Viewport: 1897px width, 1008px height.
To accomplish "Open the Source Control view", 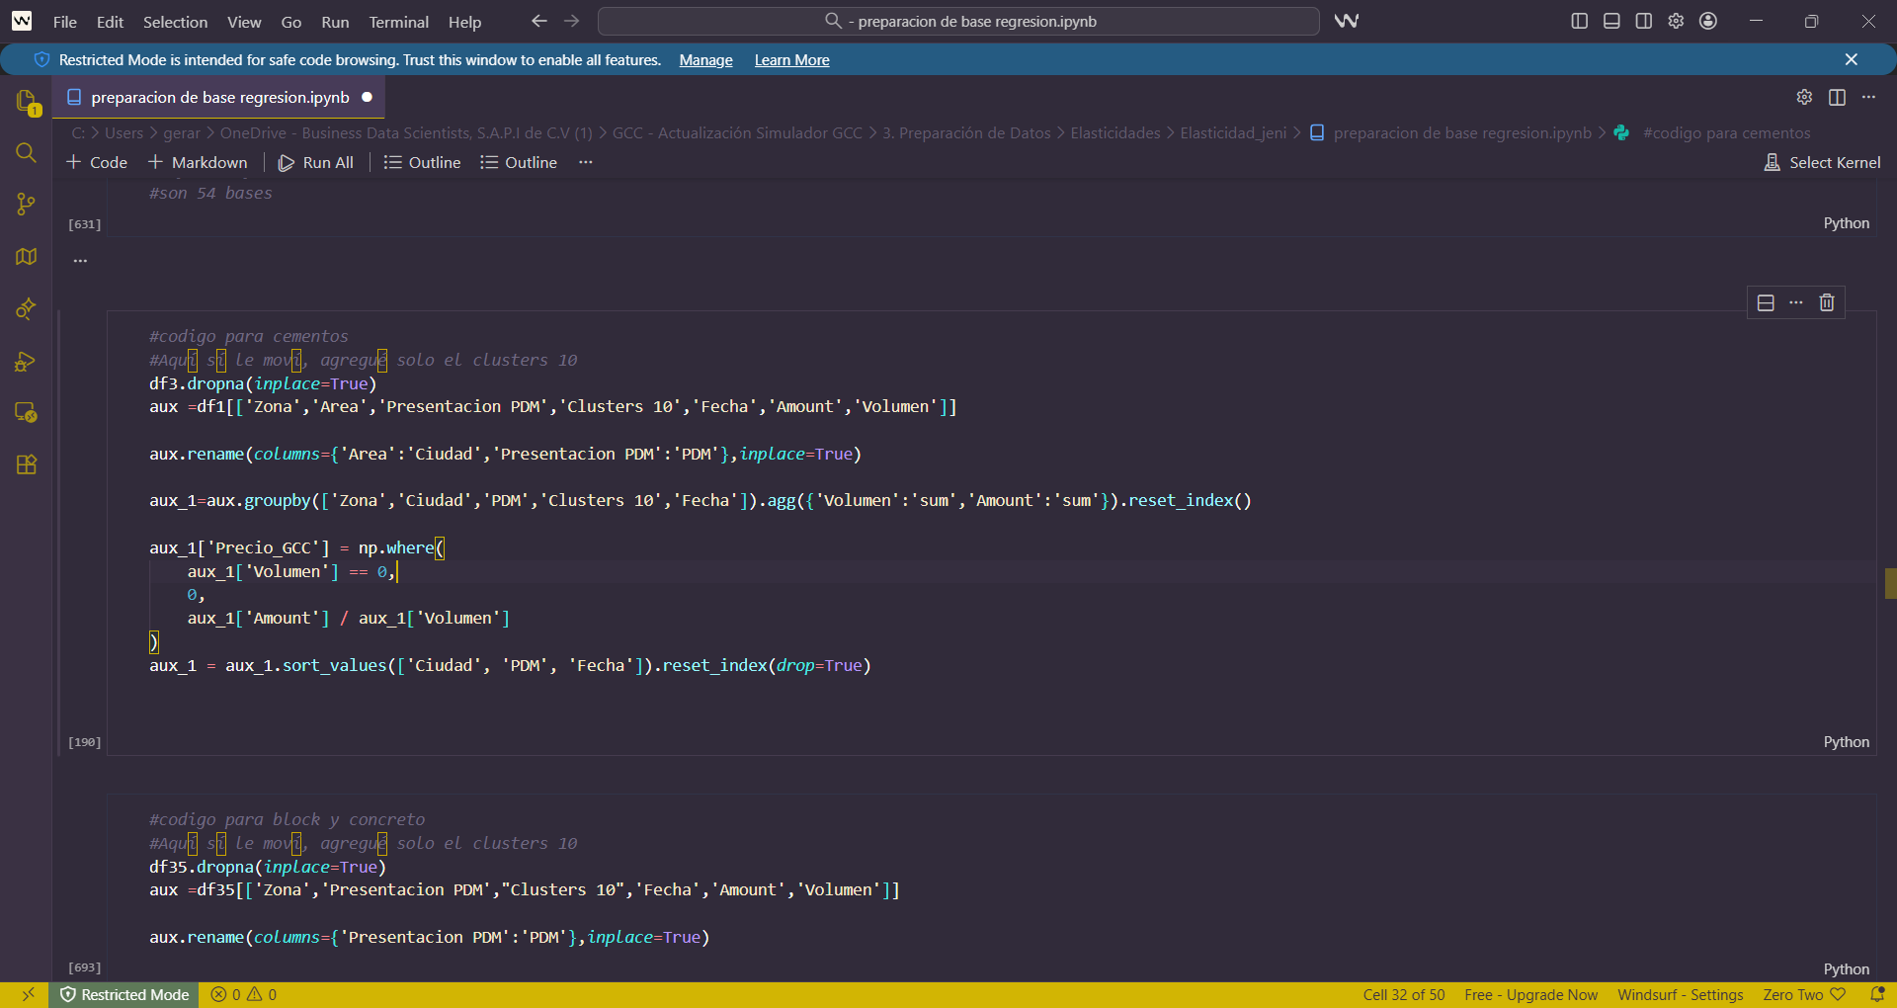I will [x=27, y=205].
